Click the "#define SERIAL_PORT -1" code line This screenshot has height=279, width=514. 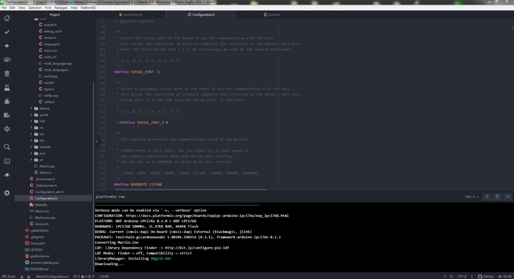click(x=137, y=72)
